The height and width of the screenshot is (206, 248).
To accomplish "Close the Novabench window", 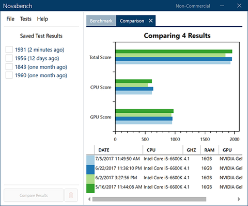I will 239,6.
